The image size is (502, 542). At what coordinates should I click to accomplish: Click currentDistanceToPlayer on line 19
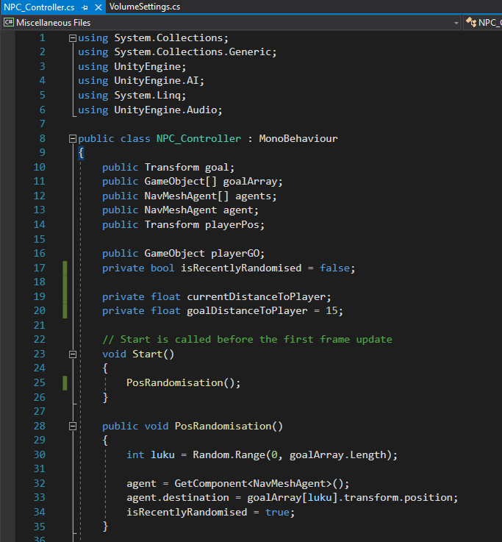point(257,296)
